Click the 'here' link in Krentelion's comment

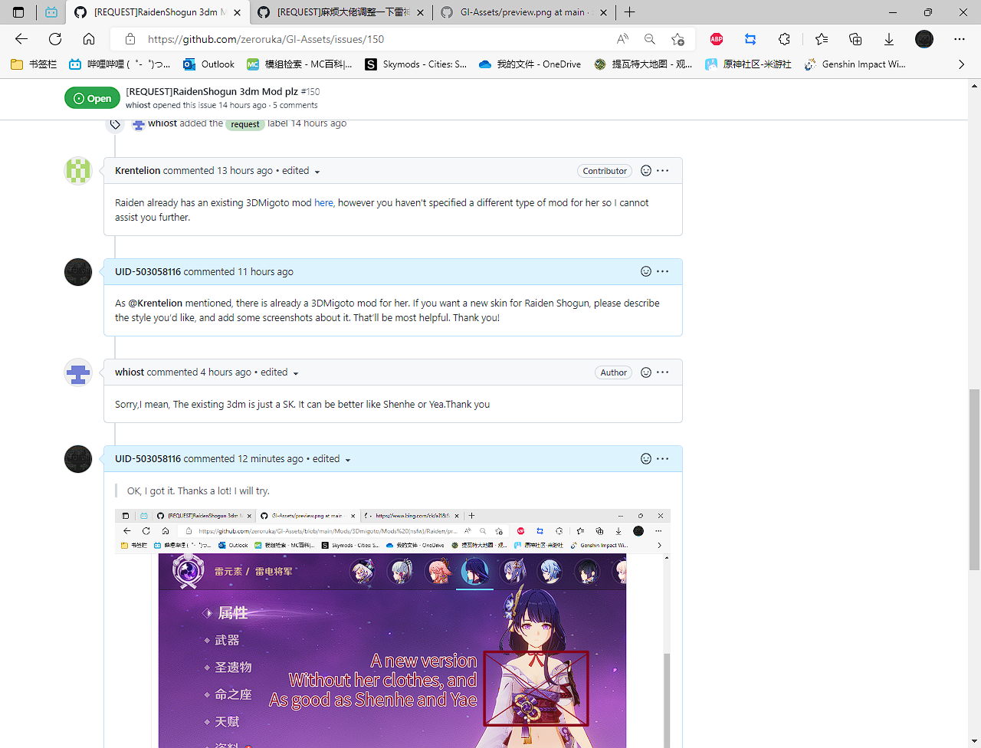pyautogui.click(x=323, y=202)
